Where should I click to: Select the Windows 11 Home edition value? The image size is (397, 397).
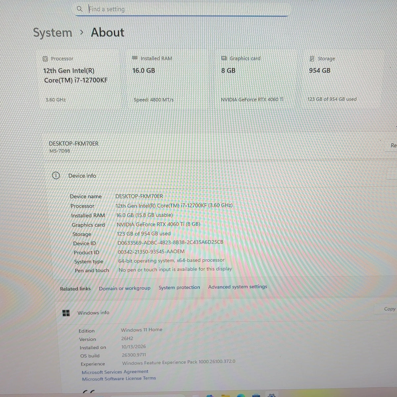142,330
